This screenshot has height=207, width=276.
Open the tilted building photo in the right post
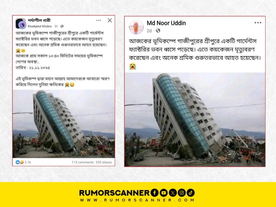coord(195,119)
